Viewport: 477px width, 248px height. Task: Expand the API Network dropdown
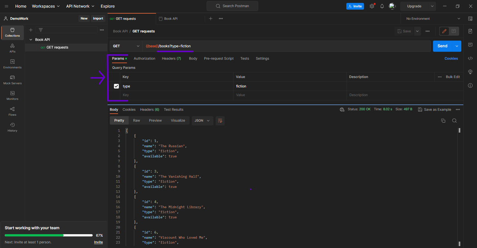80,6
